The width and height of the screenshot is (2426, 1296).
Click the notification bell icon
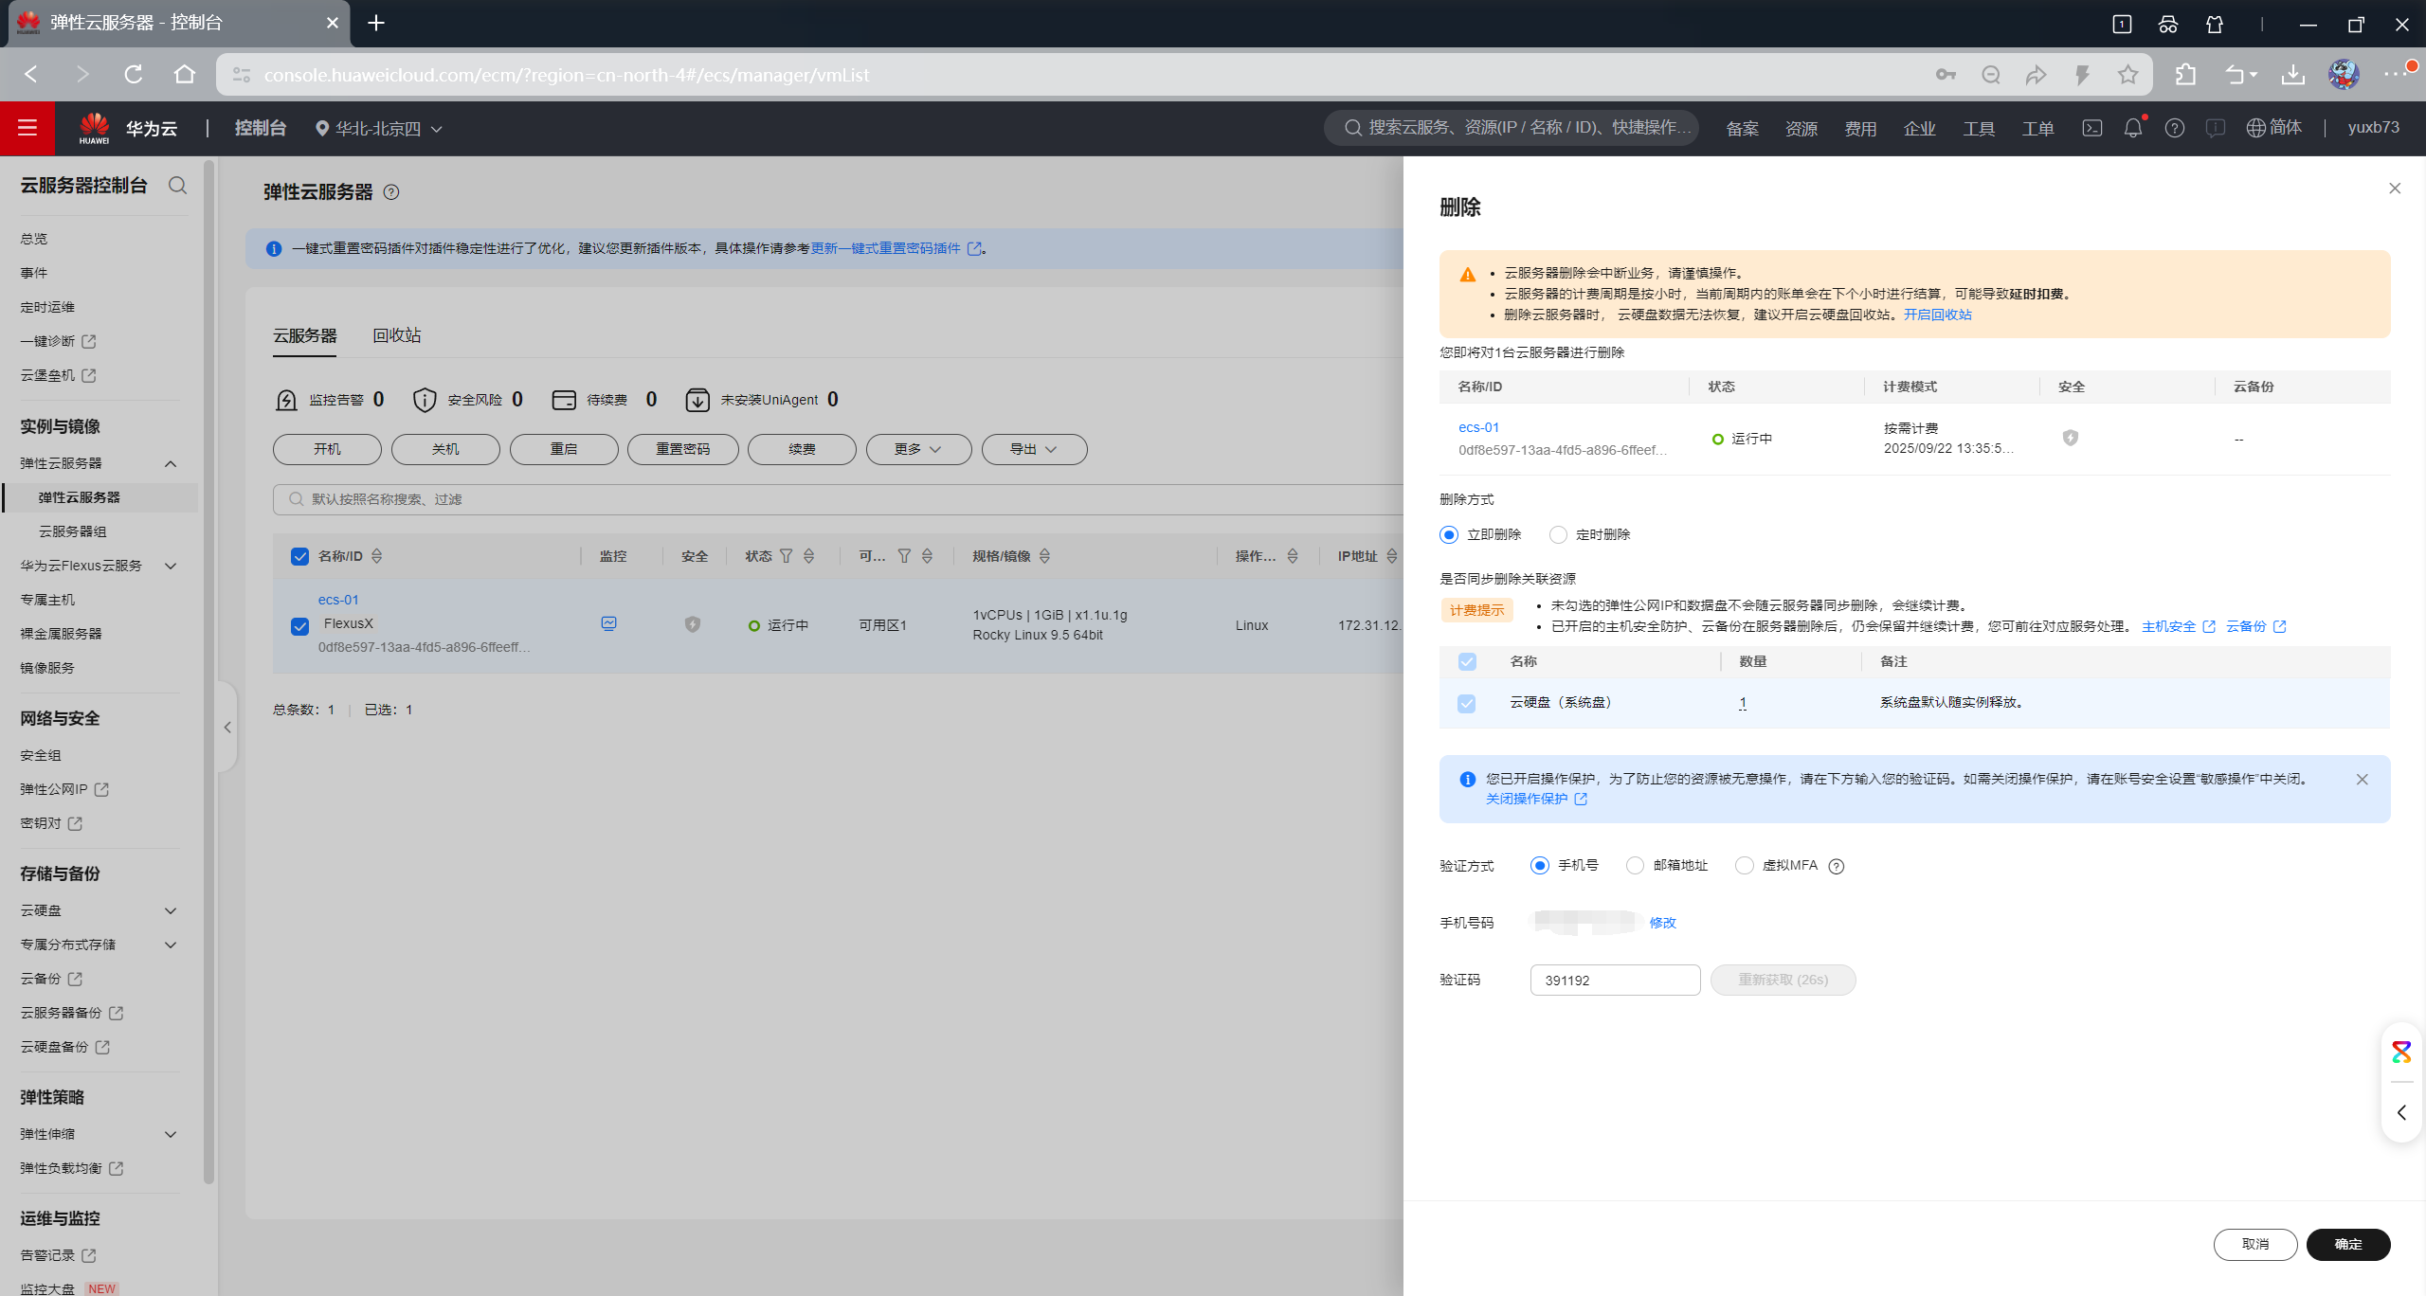click(x=2132, y=128)
